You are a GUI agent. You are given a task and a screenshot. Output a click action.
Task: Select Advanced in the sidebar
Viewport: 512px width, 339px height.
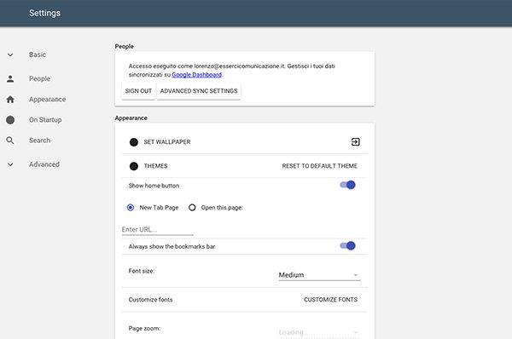[x=44, y=164]
